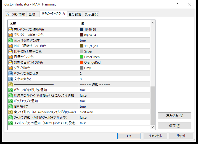Click the color-type icon beside 買いパターンの塗りの色

pyautogui.click(x=10, y=29)
